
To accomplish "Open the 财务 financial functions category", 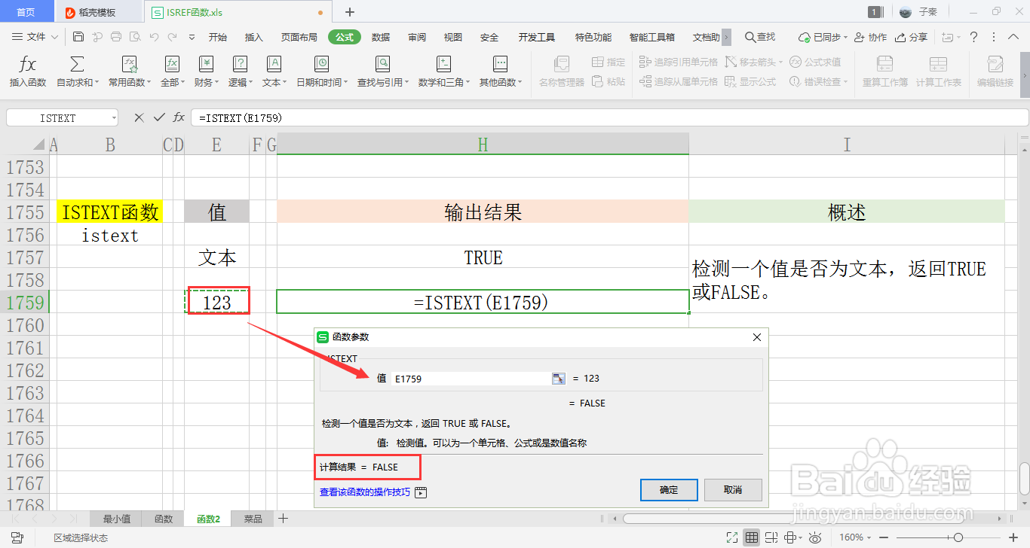I will (x=205, y=72).
